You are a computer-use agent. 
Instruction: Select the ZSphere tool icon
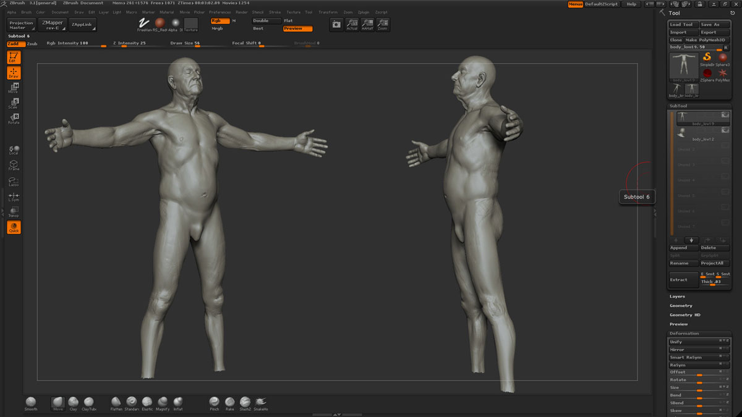pyautogui.click(x=707, y=73)
